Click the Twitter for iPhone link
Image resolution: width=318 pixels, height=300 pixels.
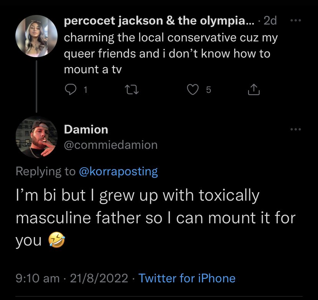pyautogui.click(x=187, y=278)
